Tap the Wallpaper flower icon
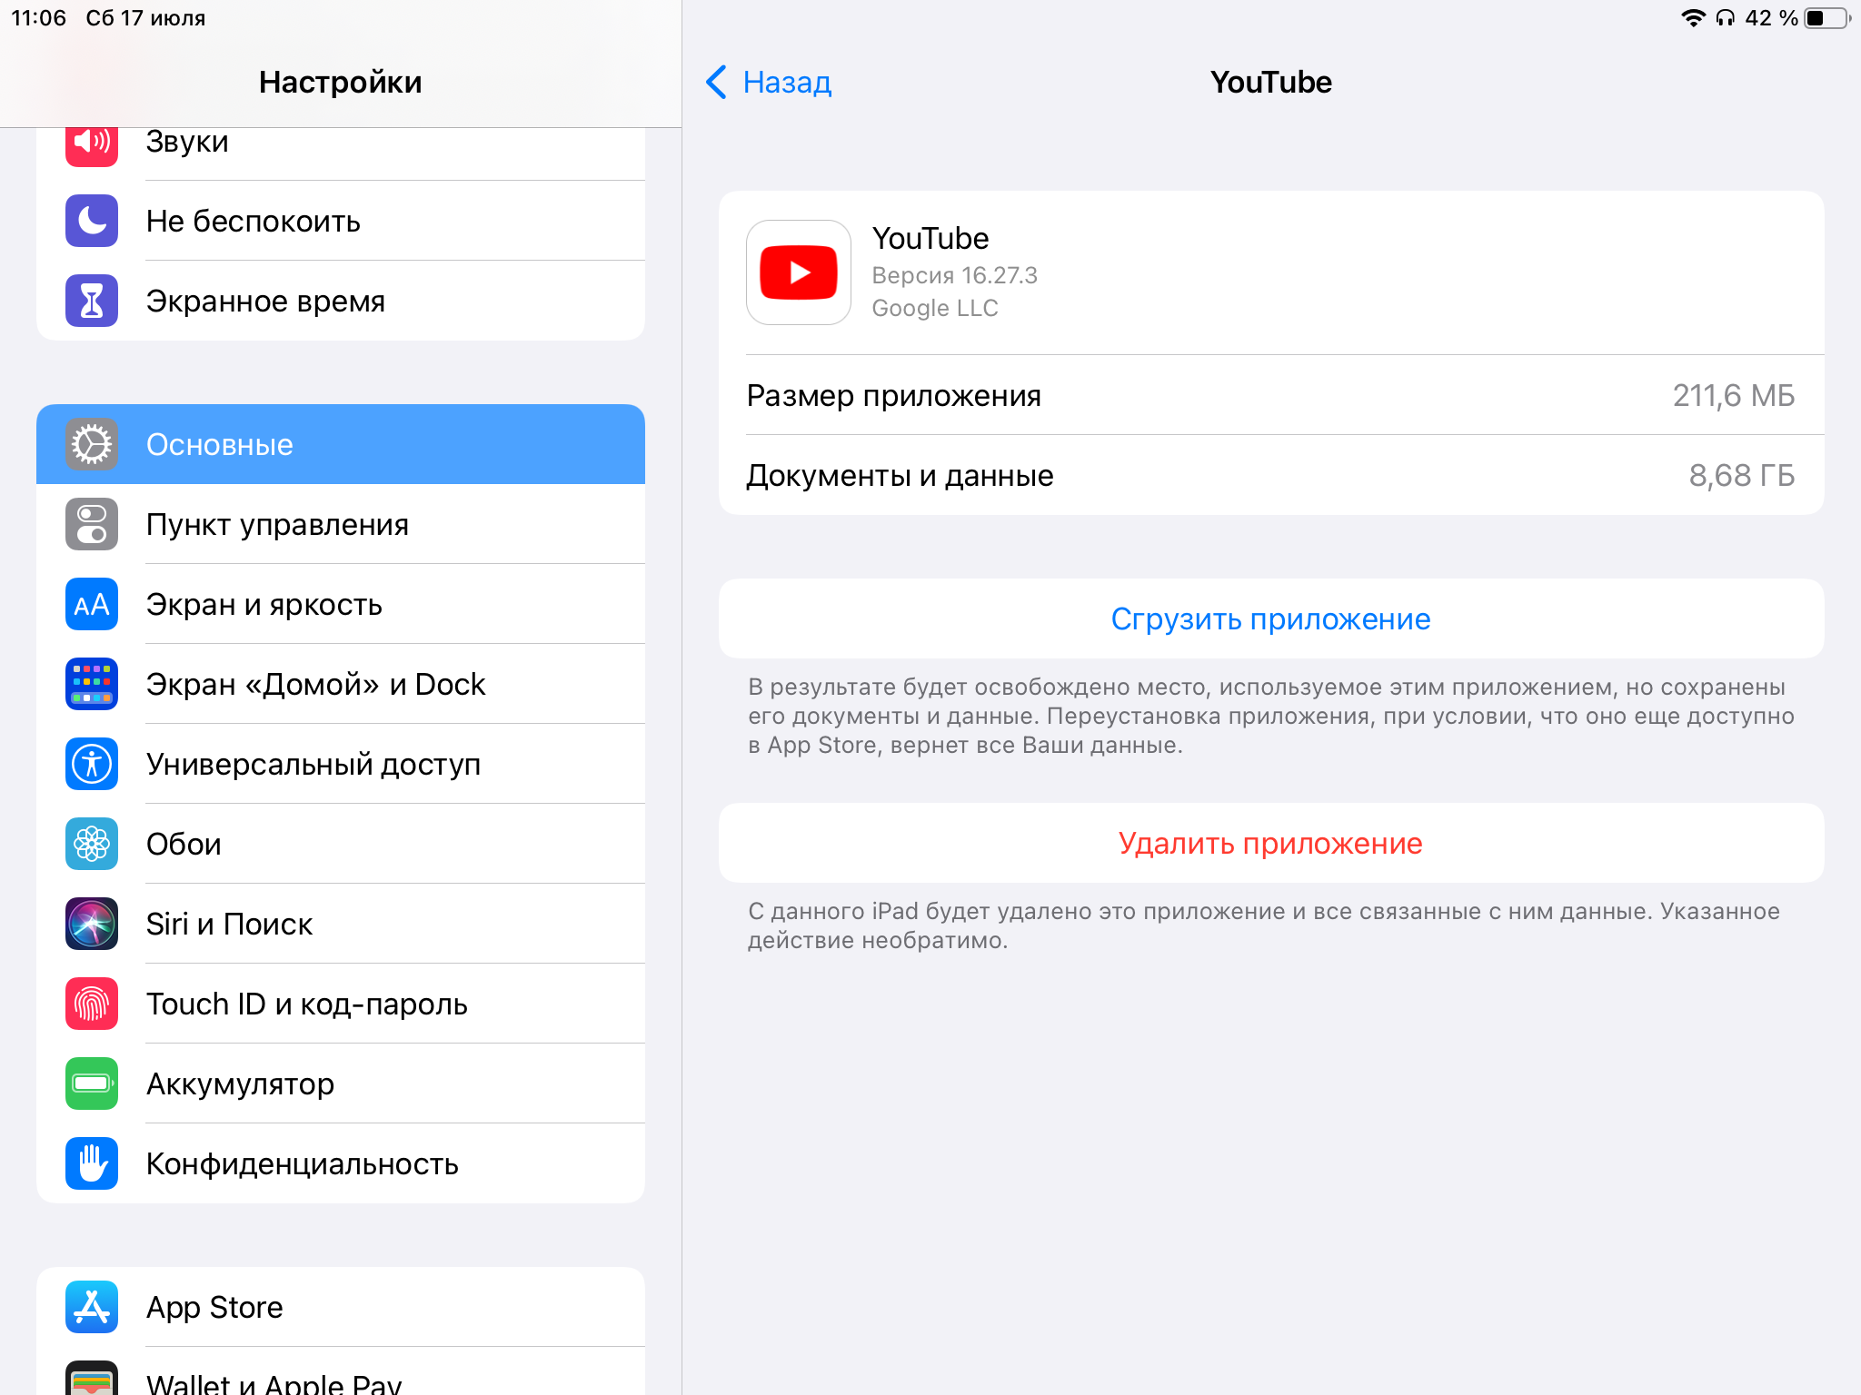This screenshot has width=1861, height=1395. (x=92, y=844)
